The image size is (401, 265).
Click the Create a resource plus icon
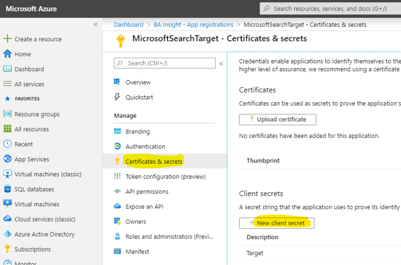tap(7, 39)
